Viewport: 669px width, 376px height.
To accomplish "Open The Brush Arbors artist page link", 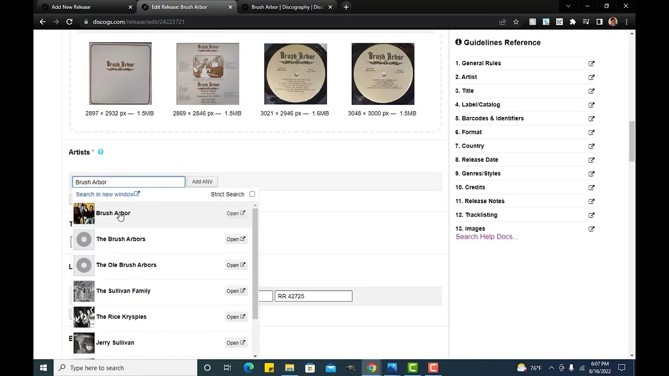I will (236, 239).
